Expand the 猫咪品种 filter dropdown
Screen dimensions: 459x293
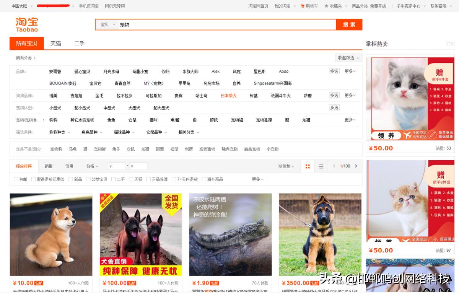coord(124,132)
